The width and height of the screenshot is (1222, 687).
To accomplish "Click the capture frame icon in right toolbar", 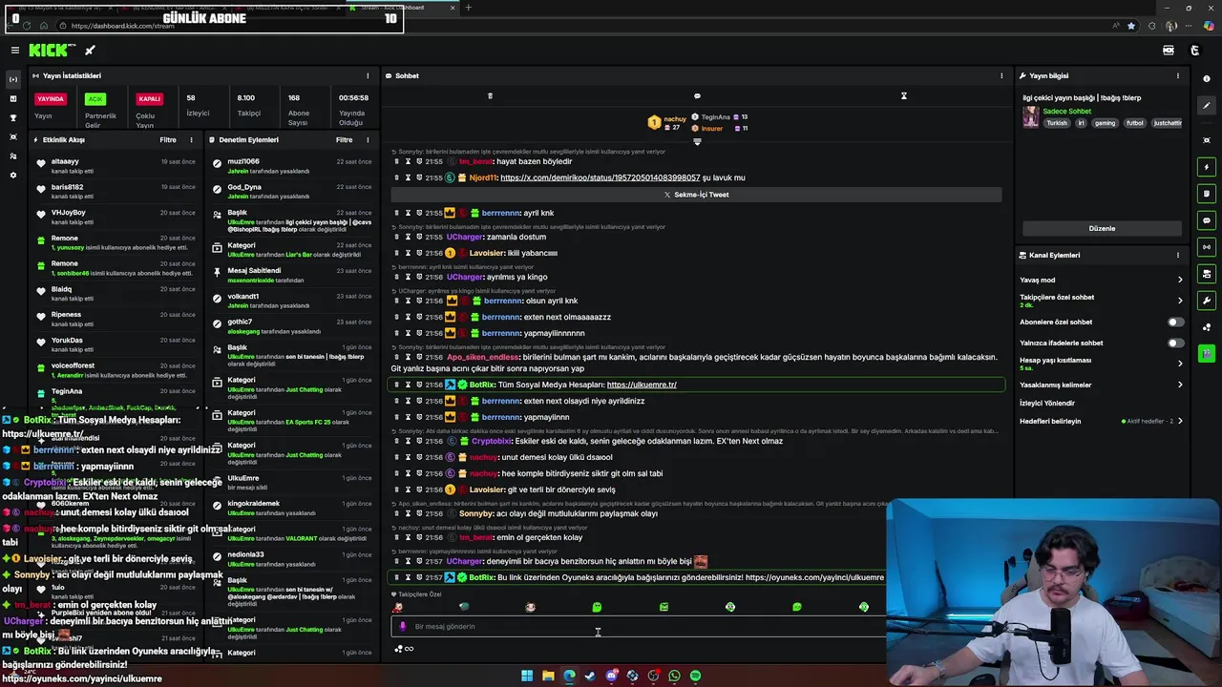I will click(x=1207, y=140).
